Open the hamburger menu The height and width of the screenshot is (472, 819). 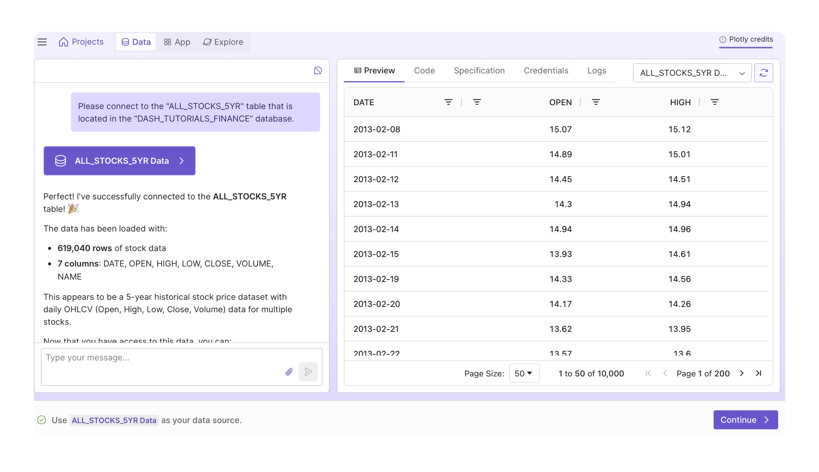(x=42, y=42)
